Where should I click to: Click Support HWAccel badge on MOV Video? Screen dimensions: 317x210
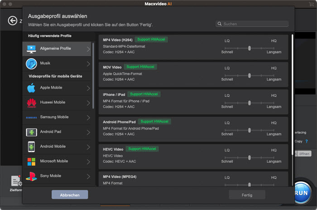tap(140, 67)
